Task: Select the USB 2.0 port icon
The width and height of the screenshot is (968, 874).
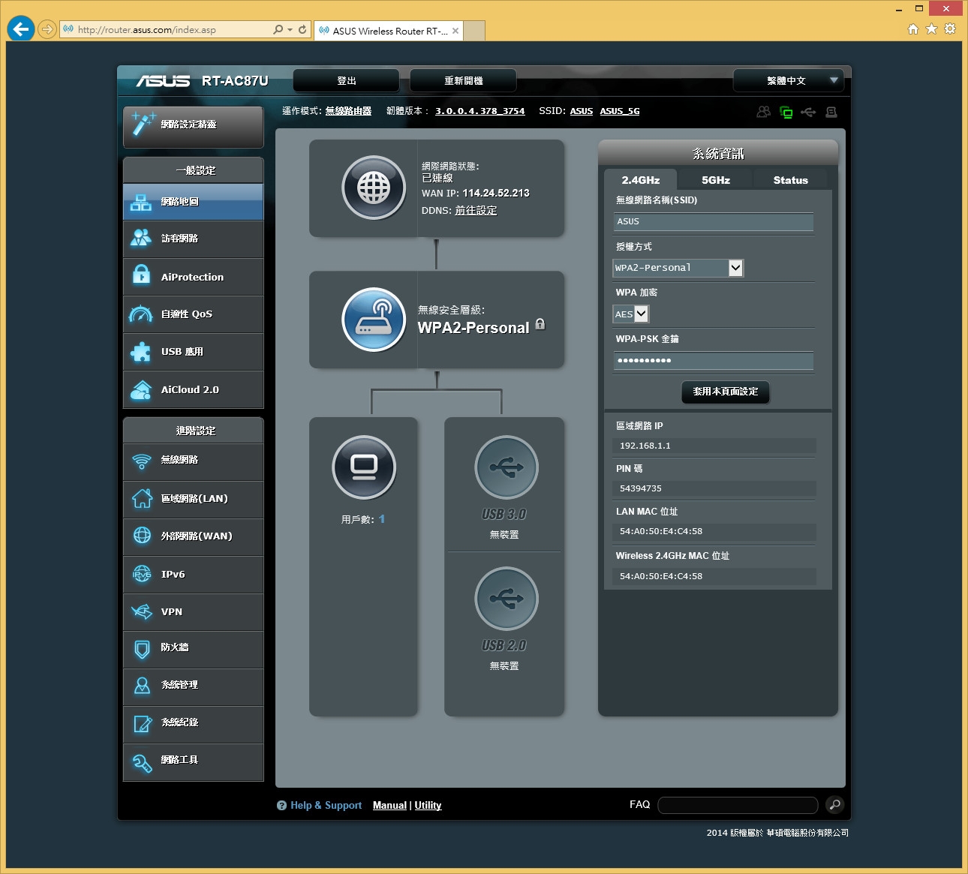Action: [x=507, y=599]
